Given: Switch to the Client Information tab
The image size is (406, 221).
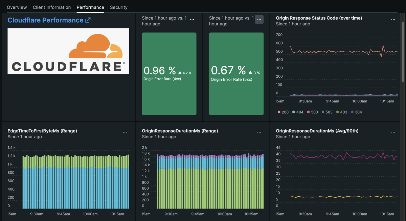Looking at the screenshot, I should (52, 7).
